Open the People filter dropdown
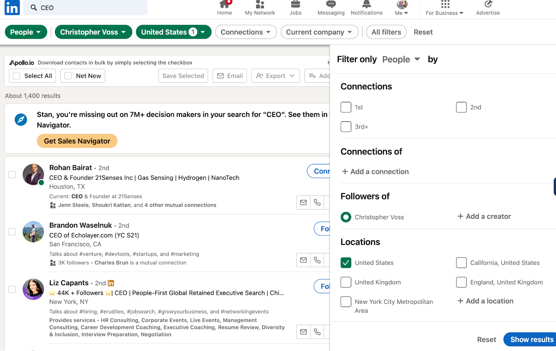The height and width of the screenshot is (351, 556). 26,32
